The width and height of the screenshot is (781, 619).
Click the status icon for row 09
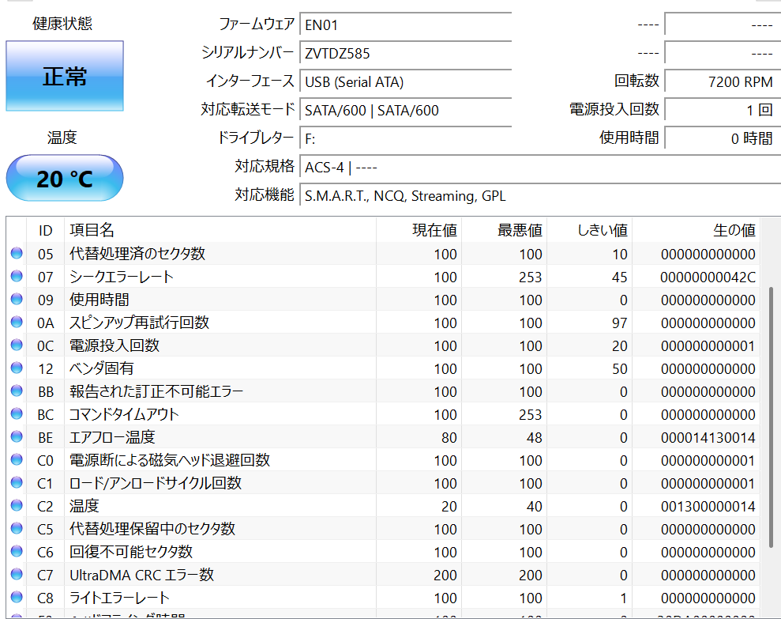pos(17,300)
